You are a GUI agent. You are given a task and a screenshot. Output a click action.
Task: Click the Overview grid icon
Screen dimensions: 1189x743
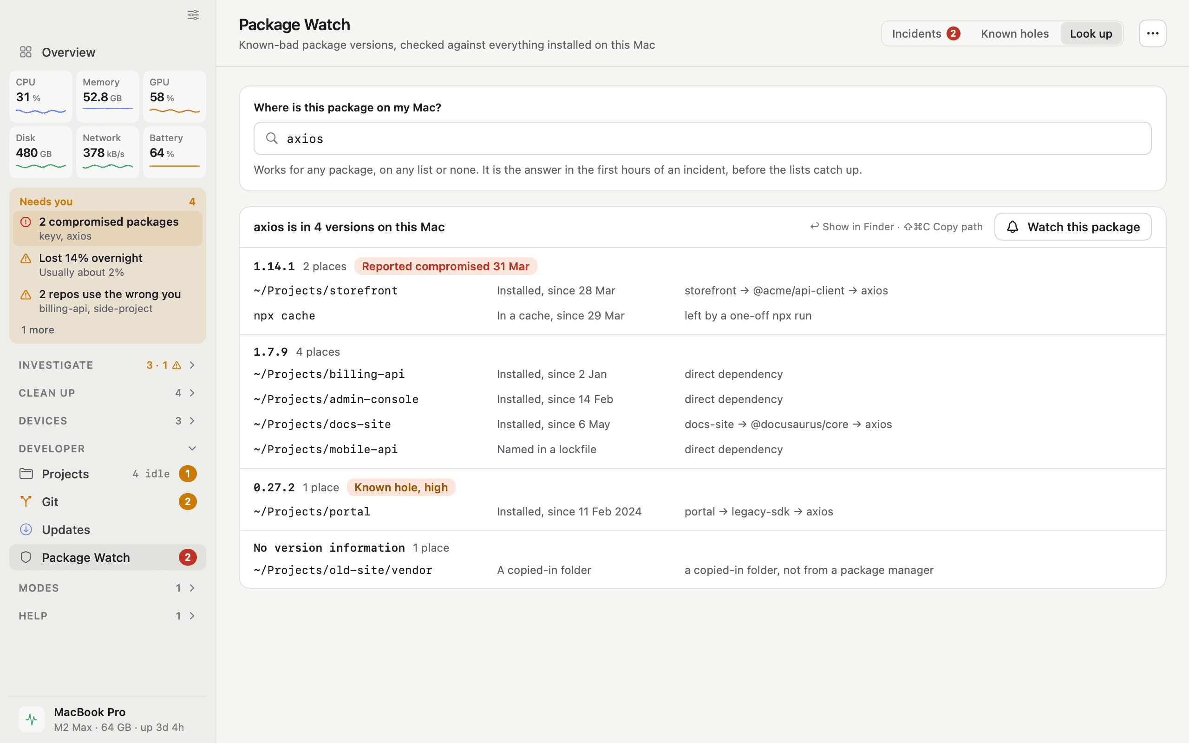(26, 52)
